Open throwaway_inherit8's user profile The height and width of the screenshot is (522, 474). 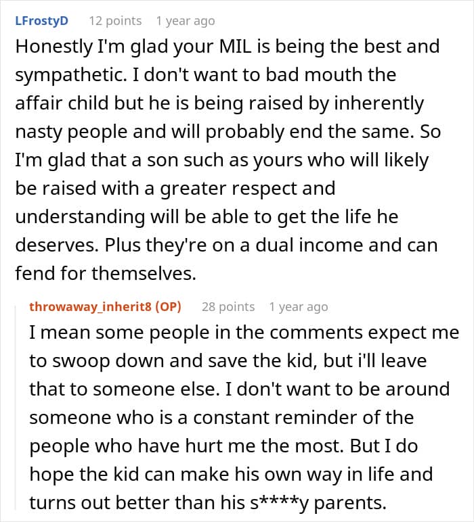click(x=91, y=307)
